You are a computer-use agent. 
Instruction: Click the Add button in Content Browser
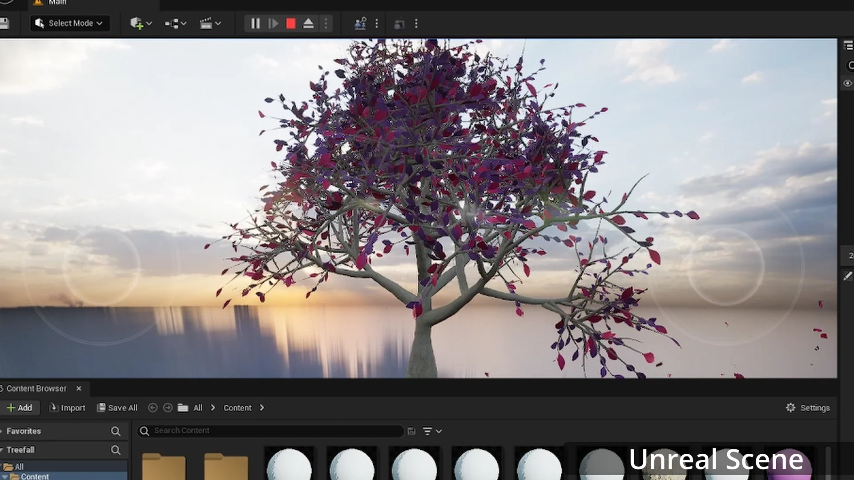pos(20,408)
